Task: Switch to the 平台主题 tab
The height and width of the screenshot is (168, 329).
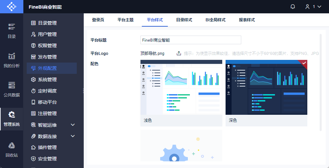Action: pos(125,20)
